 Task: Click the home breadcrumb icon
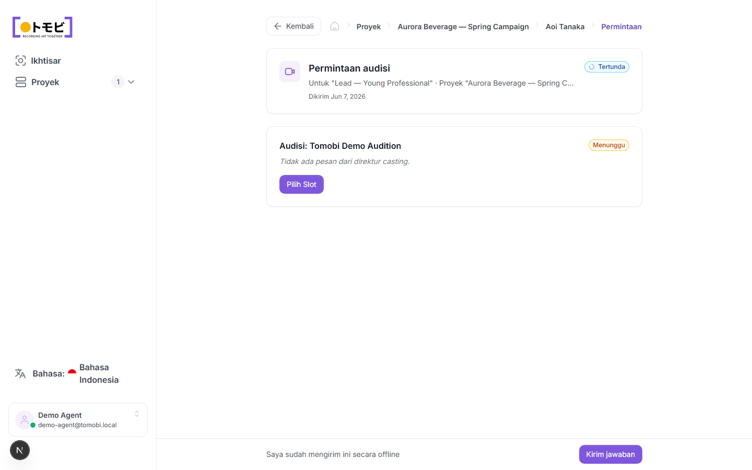tap(335, 26)
